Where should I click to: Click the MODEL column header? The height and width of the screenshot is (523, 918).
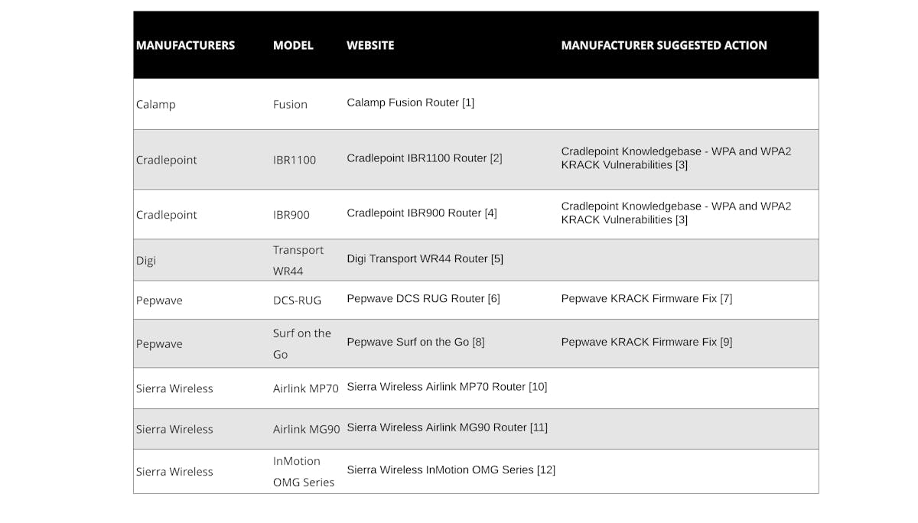[x=293, y=45]
